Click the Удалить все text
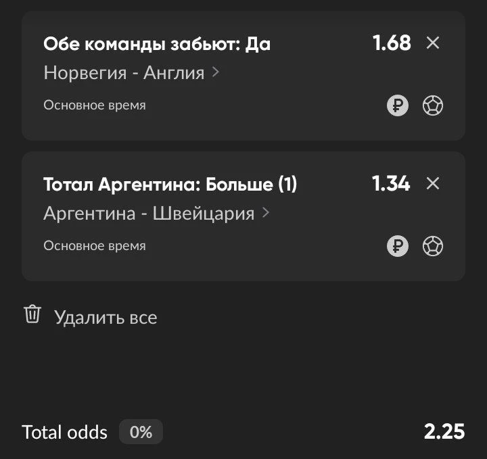The width and height of the screenshot is (487, 459). pos(106,318)
